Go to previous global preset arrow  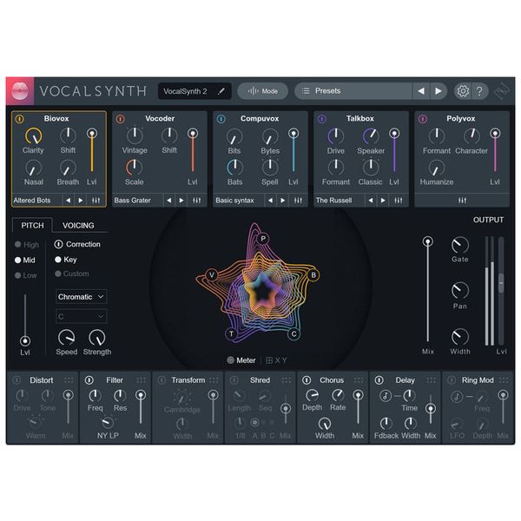coord(421,90)
